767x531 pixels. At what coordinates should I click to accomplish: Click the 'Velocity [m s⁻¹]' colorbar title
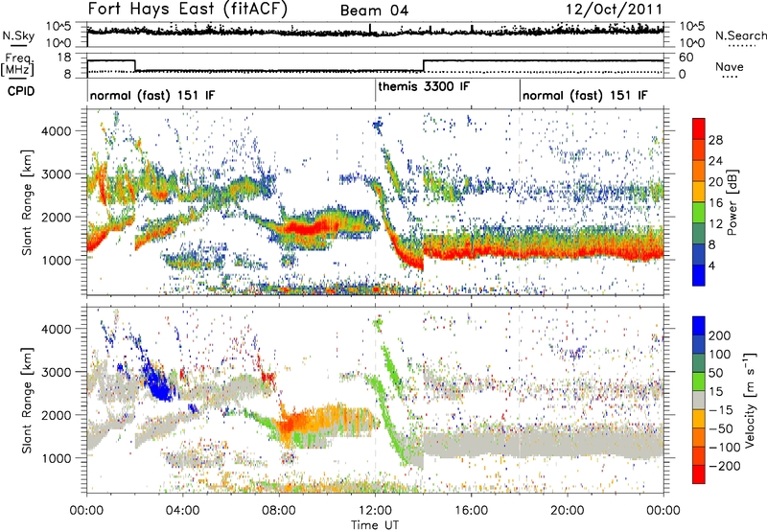coord(751,400)
